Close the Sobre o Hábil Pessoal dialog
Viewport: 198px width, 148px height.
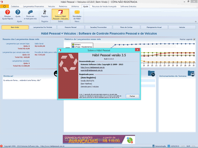pos(137,50)
